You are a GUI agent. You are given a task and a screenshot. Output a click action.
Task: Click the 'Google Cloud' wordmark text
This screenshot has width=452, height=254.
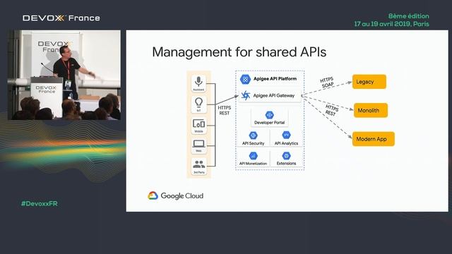pos(182,196)
